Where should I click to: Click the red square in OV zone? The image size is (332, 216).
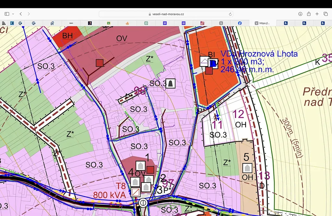100,63
